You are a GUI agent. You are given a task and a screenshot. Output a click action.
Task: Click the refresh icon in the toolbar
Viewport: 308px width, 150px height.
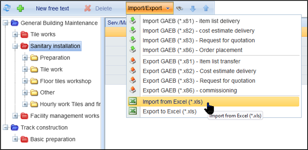[7, 8]
